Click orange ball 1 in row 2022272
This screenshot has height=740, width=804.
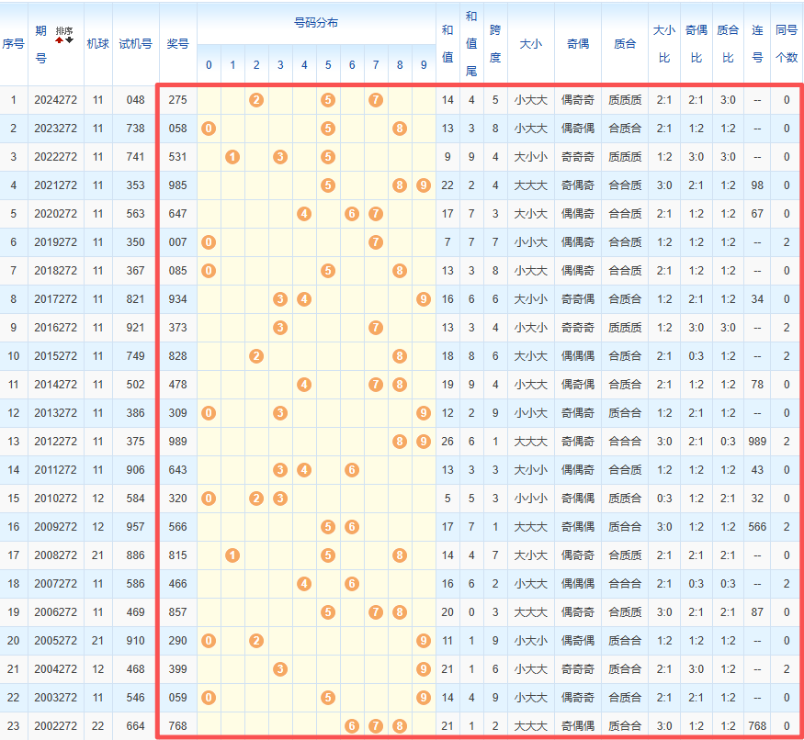coord(232,156)
